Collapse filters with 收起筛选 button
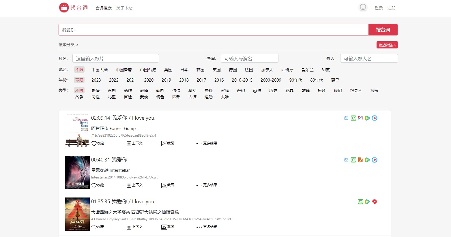The image size is (451, 237). 387,45
